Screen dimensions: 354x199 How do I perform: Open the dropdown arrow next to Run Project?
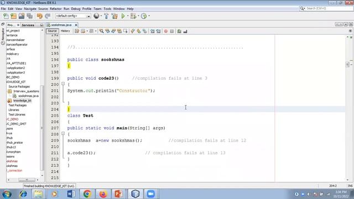128,16
